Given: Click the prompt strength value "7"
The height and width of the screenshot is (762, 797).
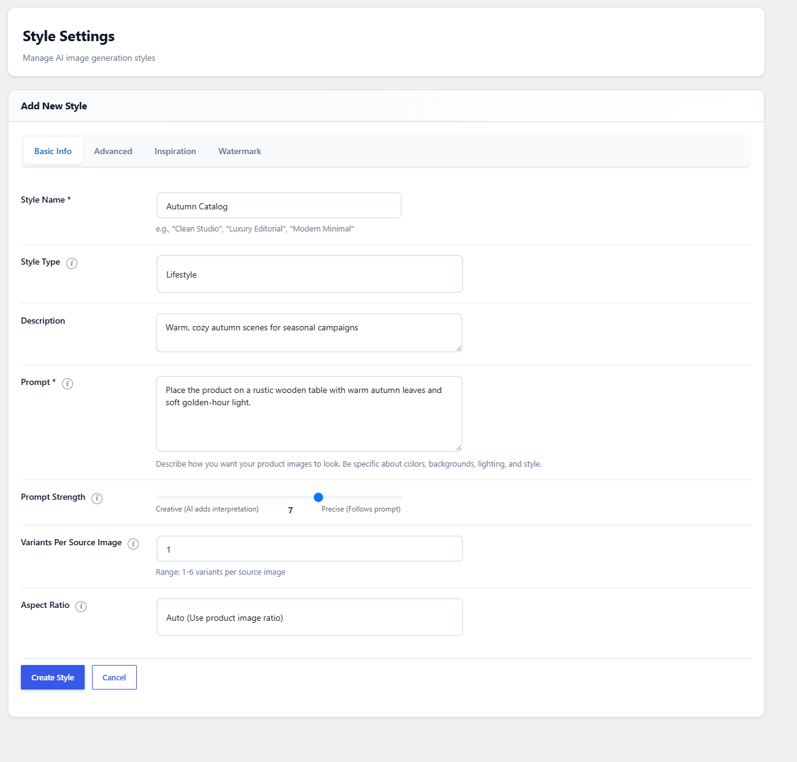Looking at the screenshot, I should pos(290,510).
